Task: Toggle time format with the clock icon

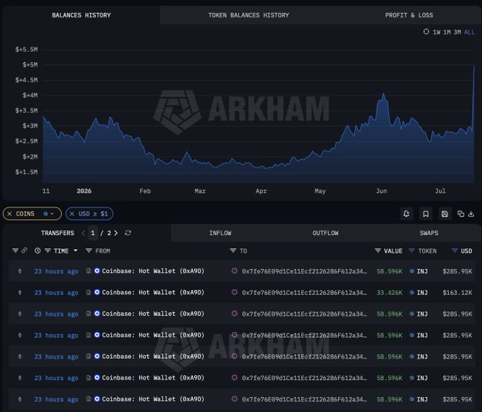Action: point(38,251)
